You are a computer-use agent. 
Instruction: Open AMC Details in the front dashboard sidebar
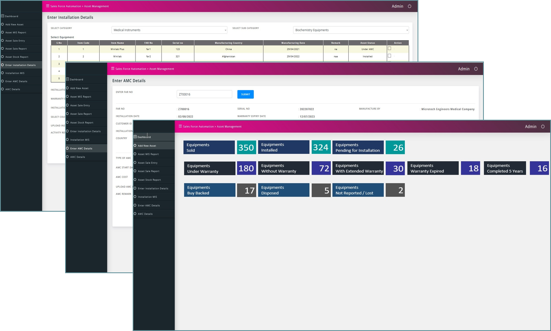click(145, 214)
